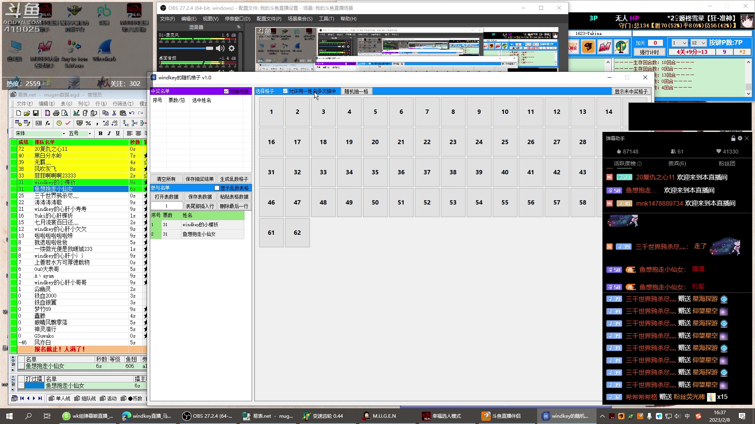Select grid cell number 62
The image size is (755, 424).
point(297,233)
